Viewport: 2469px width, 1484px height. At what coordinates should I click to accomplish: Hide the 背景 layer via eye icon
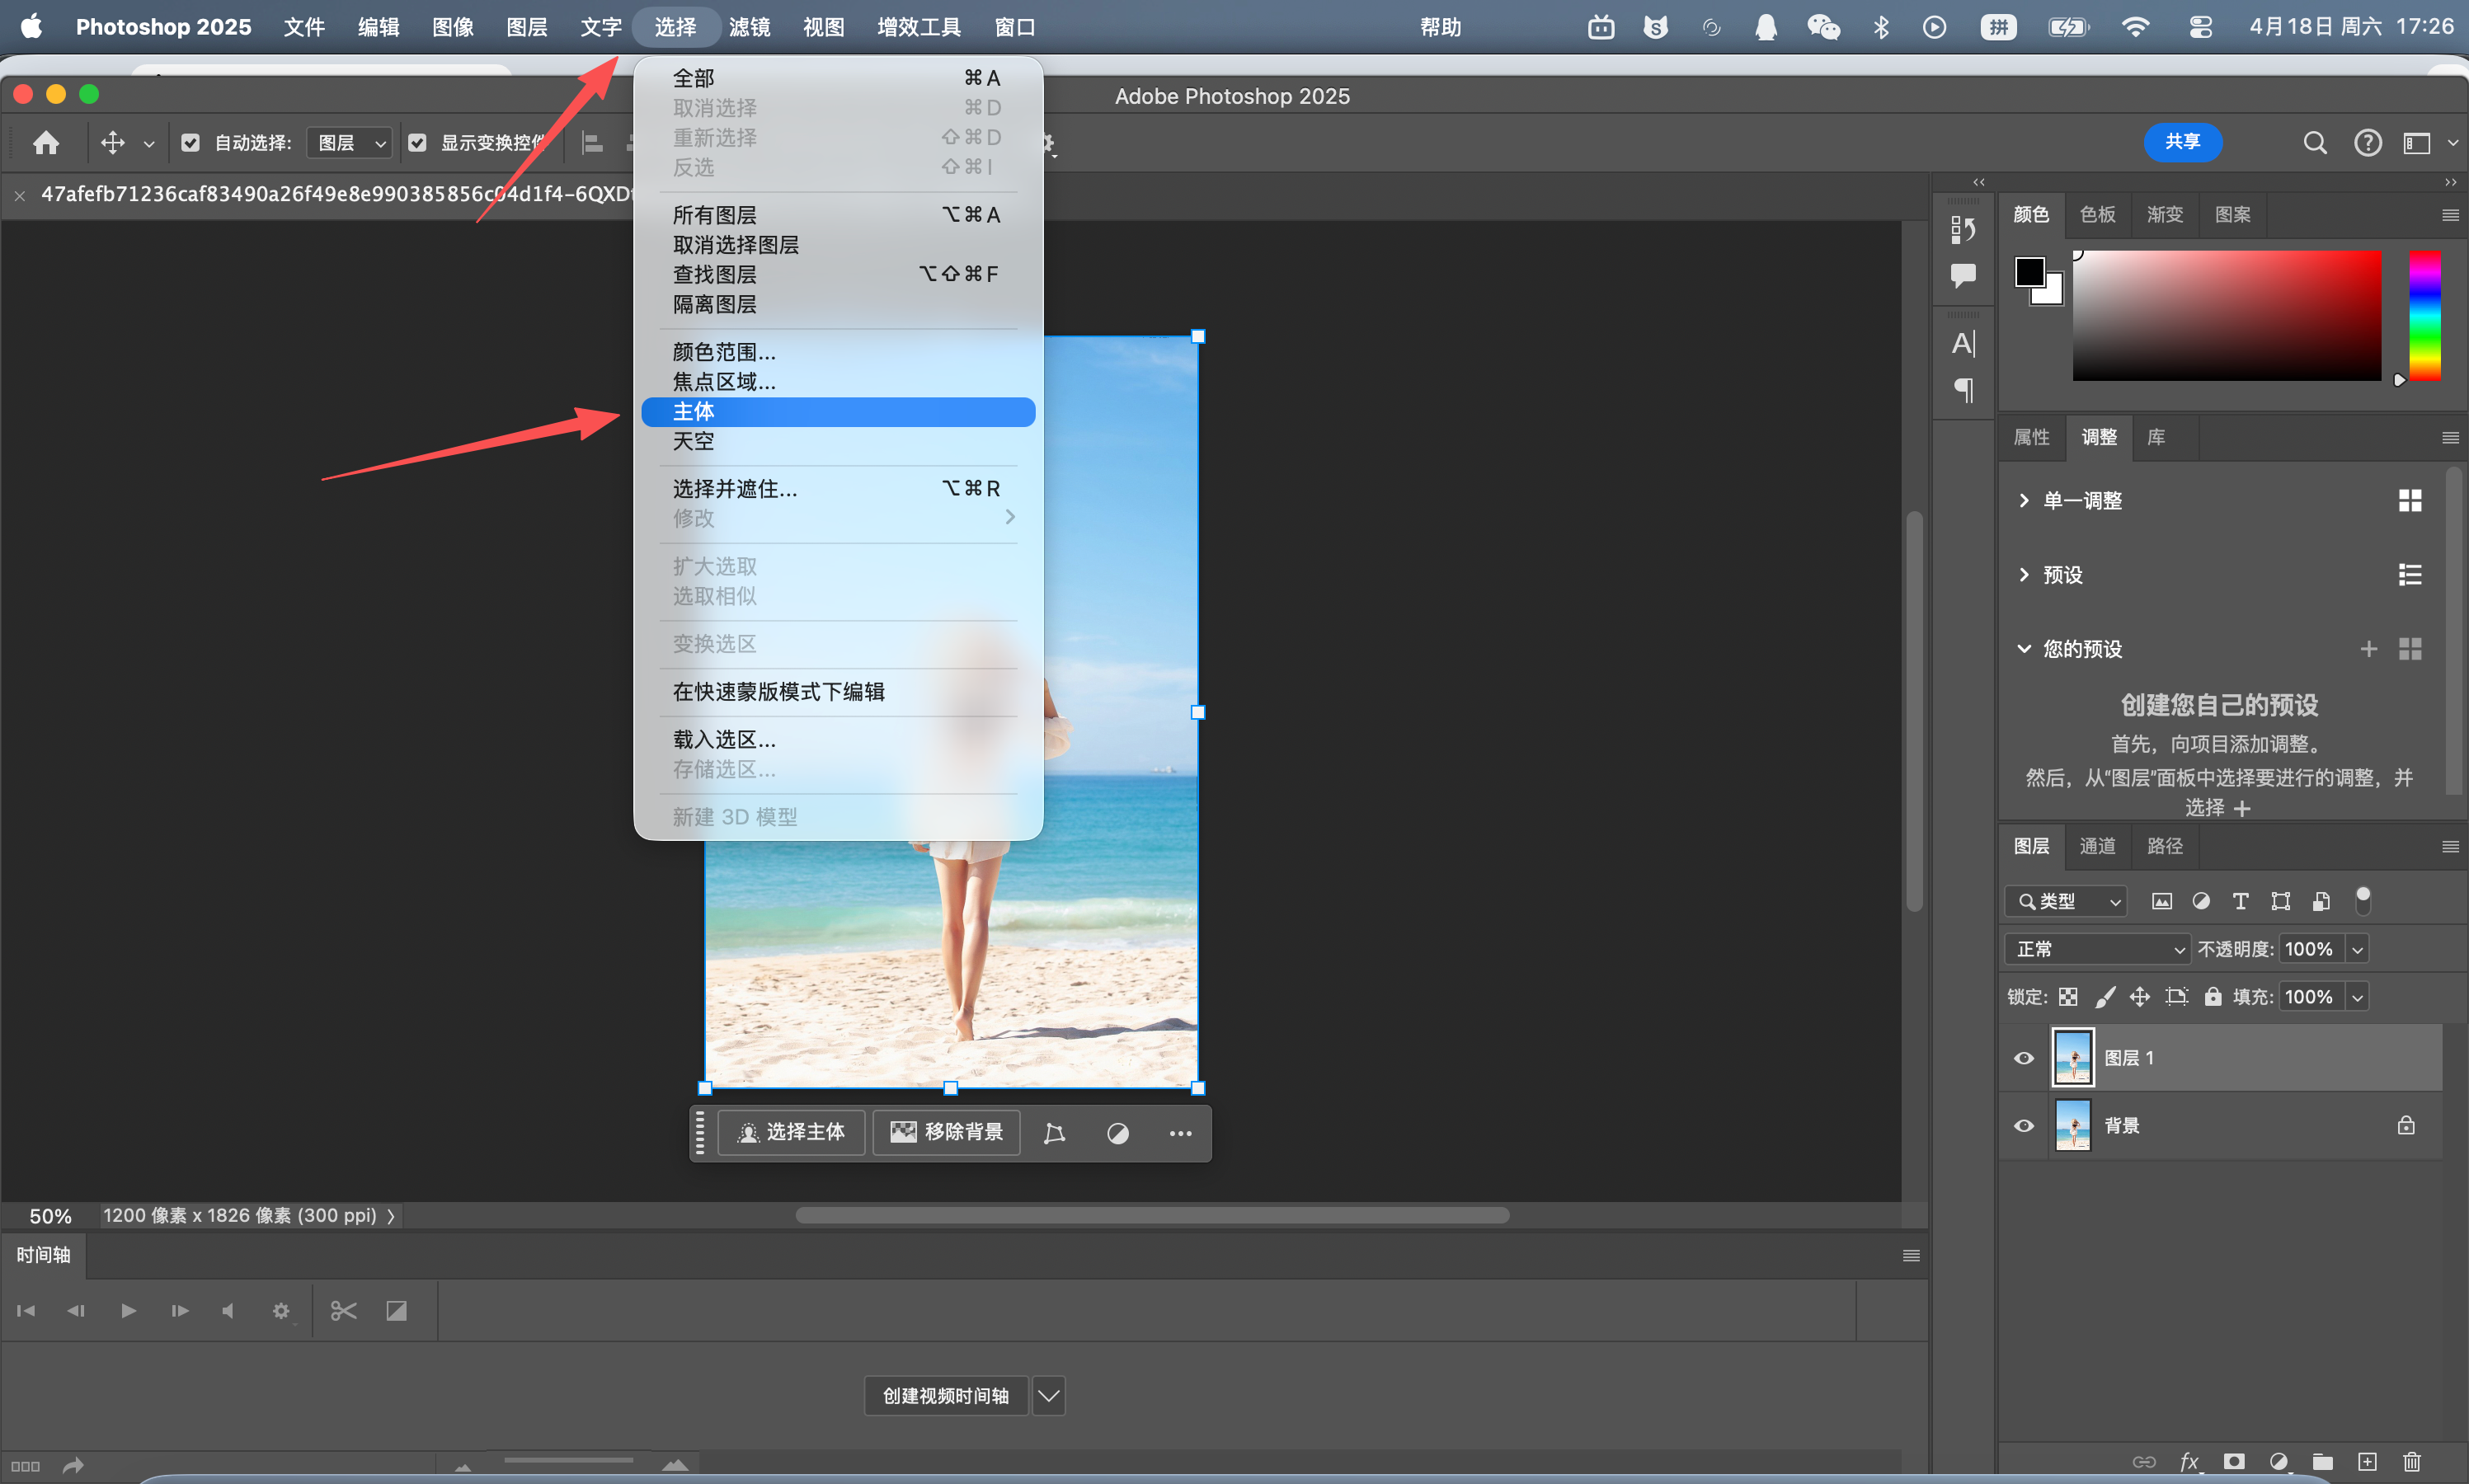tap(2023, 1126)
